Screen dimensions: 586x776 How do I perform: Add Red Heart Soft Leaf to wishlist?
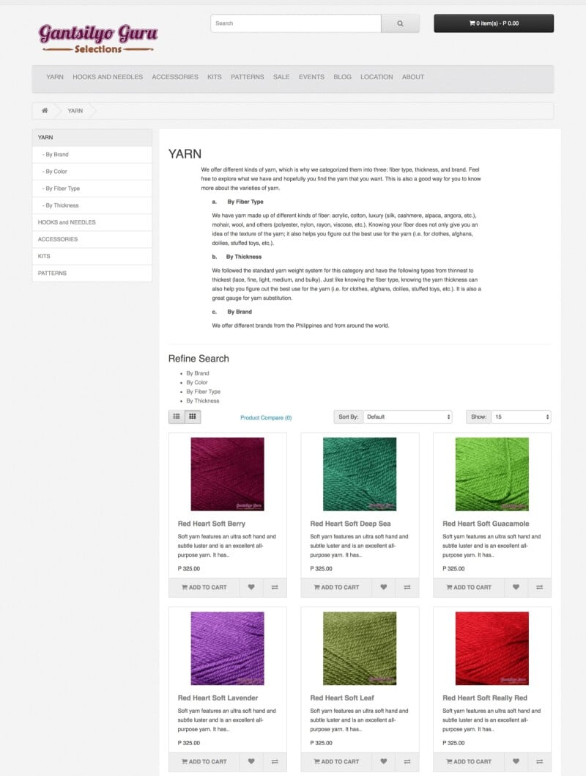tap(383, 761)
